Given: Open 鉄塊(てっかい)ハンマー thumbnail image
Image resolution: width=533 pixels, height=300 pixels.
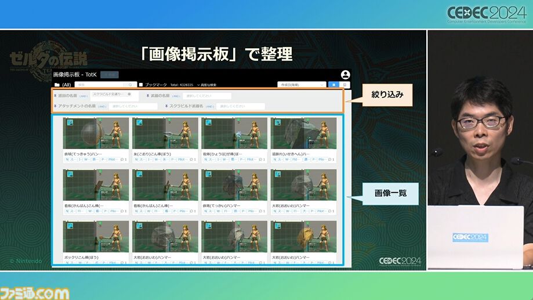Looking at the screenshot, I should coord(234,185).
